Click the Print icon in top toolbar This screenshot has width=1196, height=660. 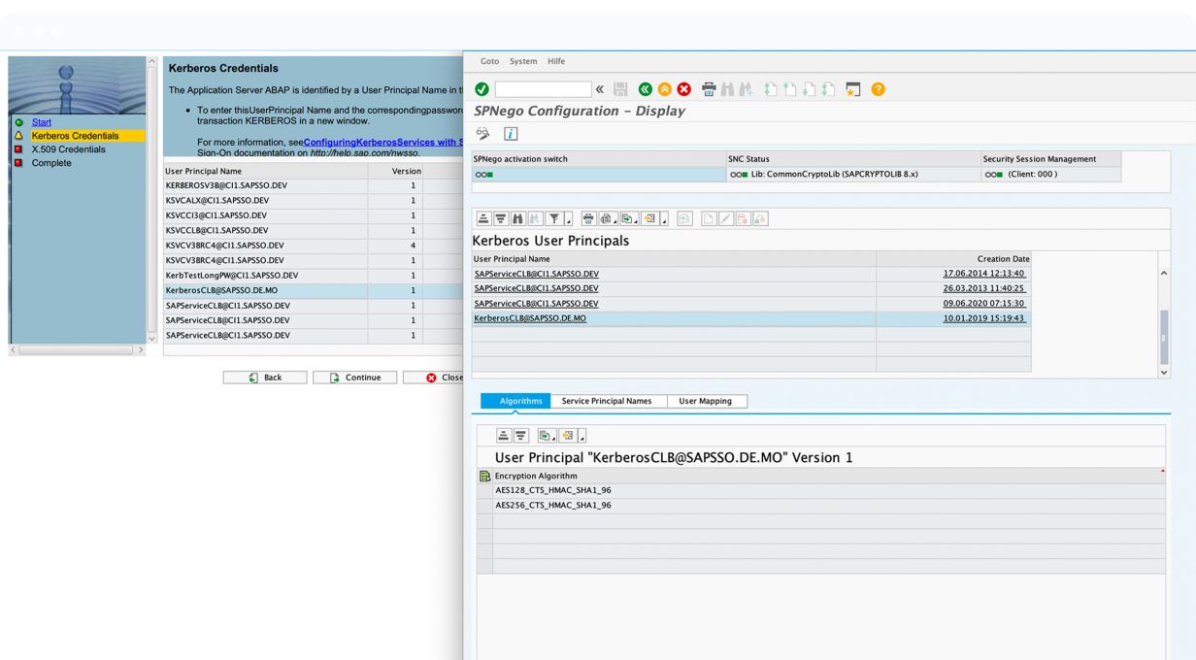tap(710, 89)
